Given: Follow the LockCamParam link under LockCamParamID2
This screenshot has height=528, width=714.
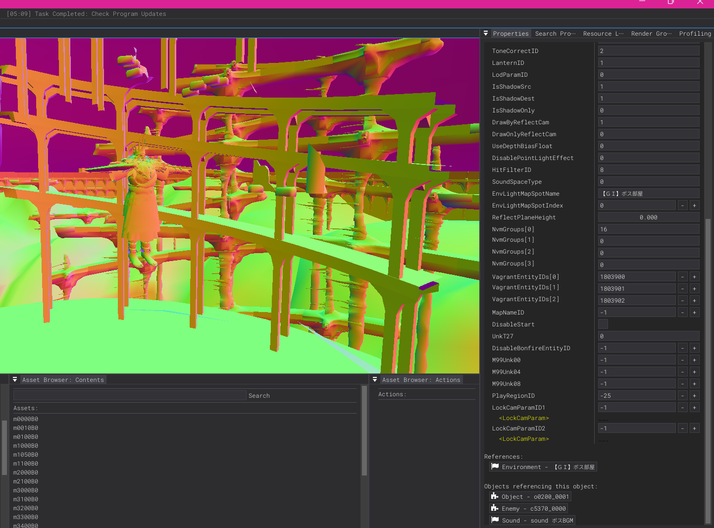Looking at the screenshot, I should 524,439.
